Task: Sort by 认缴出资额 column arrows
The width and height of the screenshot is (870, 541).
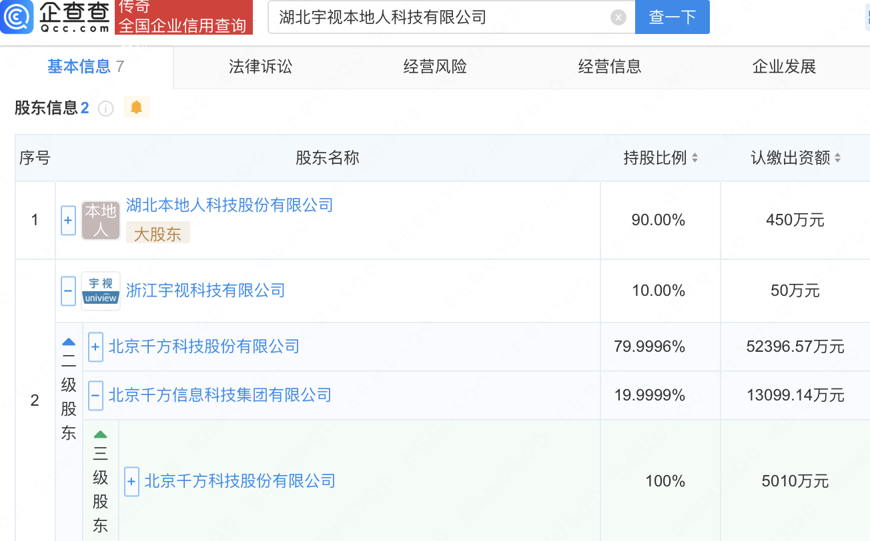Action: point(837,158)
